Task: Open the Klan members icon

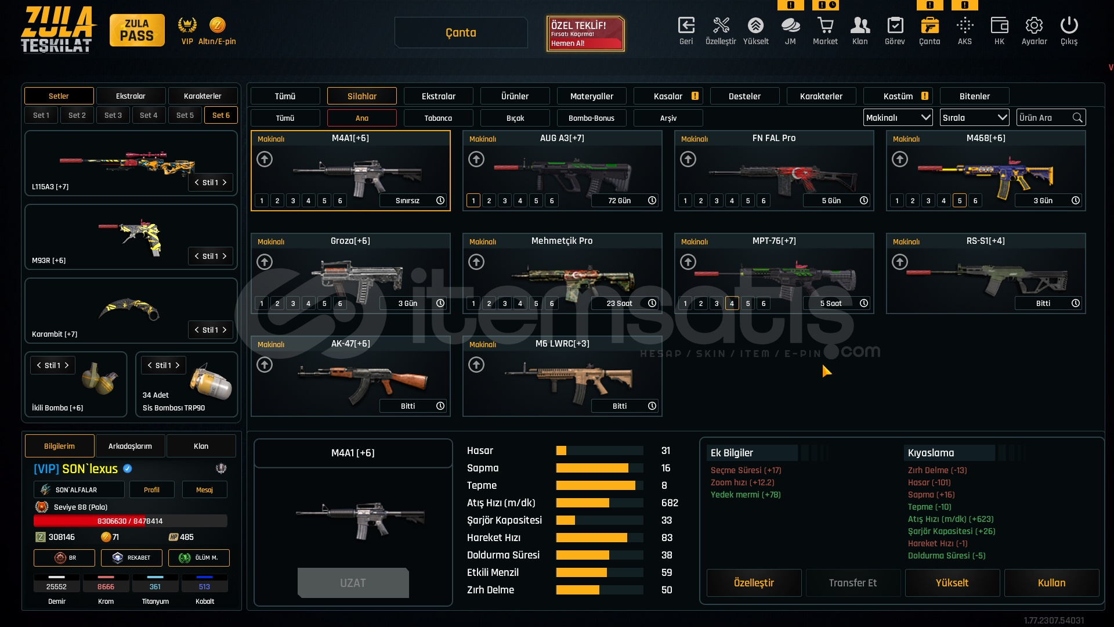Action: [x=860, y=26]
